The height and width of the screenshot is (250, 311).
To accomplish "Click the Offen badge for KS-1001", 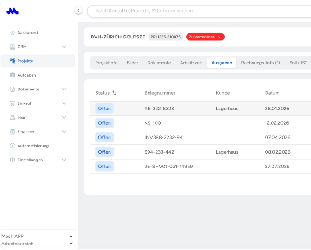I will tap(104, 123).
